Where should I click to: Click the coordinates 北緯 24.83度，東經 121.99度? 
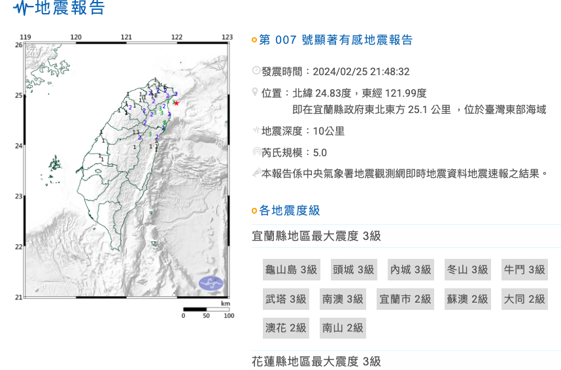click(x=360, y=93)
